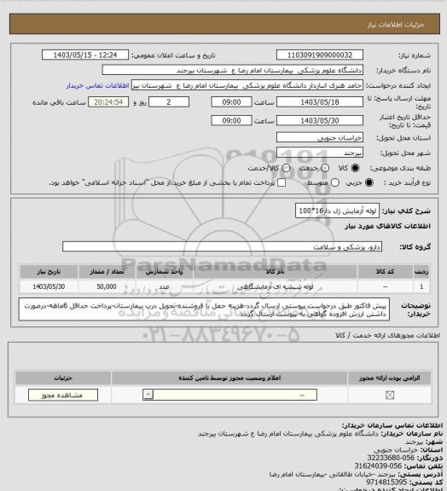
Task: Click the لوله شیشه ای آزمایشگاهی cell
Action: point(275,286)
